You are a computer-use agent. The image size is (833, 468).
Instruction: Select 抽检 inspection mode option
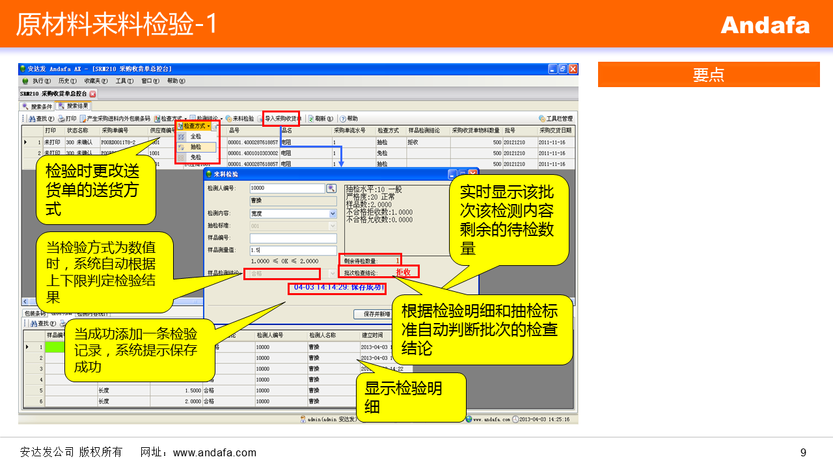tap(195, 147)
